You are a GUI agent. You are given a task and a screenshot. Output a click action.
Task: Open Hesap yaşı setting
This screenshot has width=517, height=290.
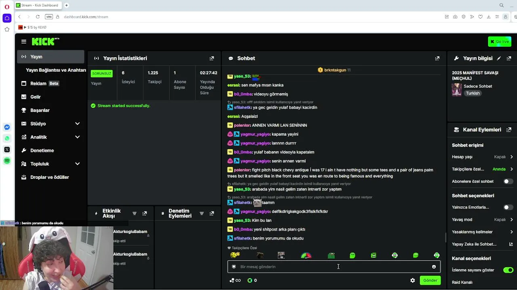(482, 157)
